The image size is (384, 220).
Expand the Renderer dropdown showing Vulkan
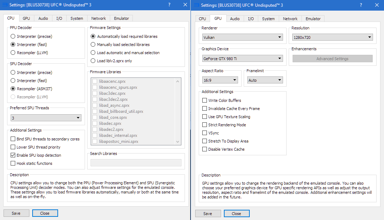(242, 37)
